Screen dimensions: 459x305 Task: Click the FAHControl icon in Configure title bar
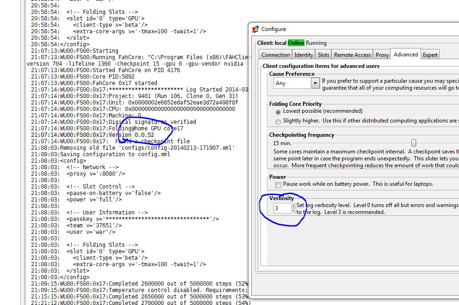(x=255, y=29)
